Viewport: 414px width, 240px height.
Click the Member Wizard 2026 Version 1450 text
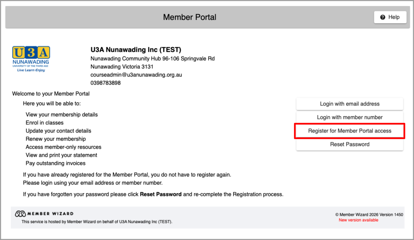tap(369, 215)
